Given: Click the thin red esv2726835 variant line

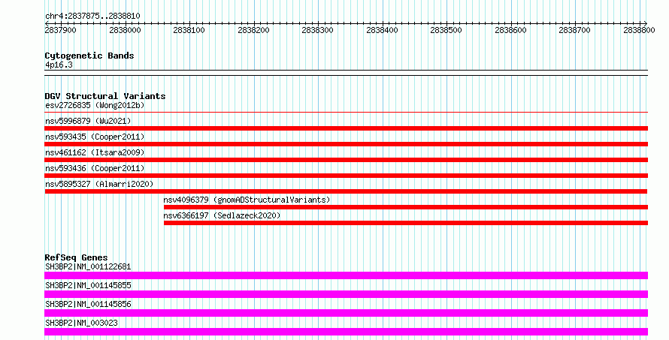Looking at the screenshot, I should pos(346,113).
